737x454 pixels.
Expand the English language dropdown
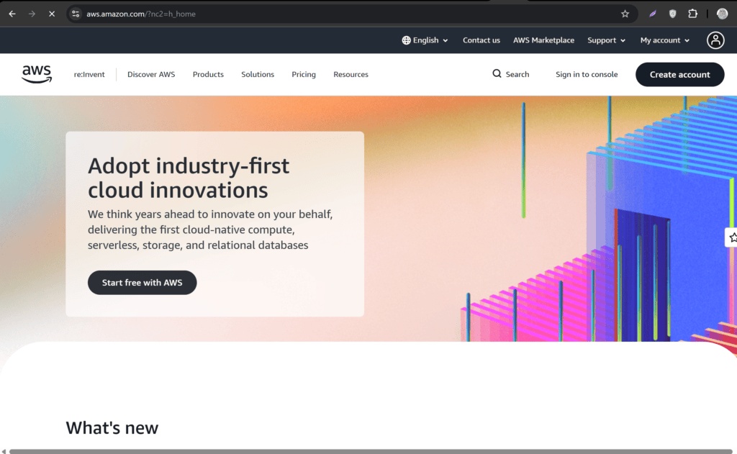[425, 40]
